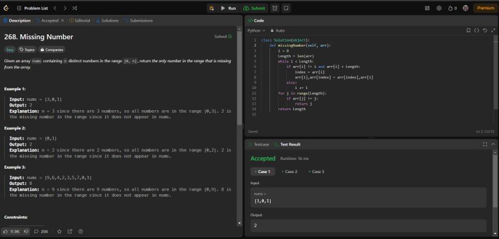Show the Companies tag

point(52,50)
